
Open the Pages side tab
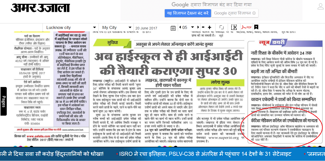(3, 101)
